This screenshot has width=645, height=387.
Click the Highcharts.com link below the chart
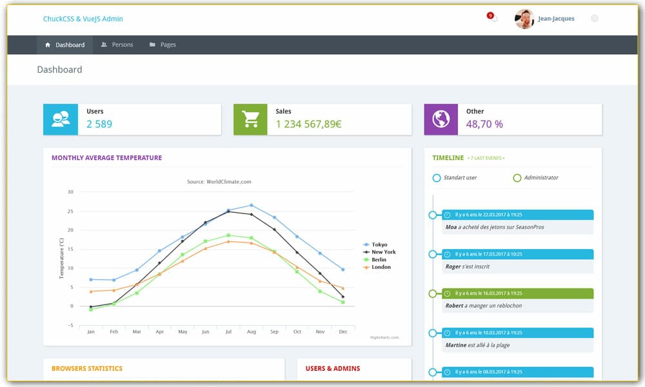384,337
